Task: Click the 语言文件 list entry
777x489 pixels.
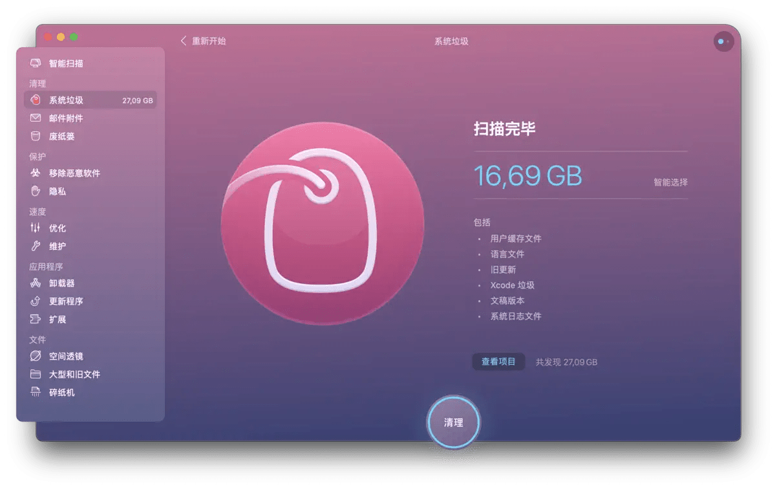Action: 507,254
